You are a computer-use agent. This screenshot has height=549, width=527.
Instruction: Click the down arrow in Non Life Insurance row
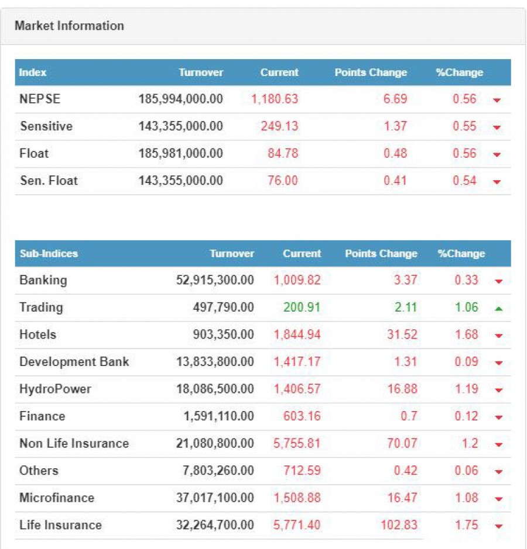tap(498, 444)
